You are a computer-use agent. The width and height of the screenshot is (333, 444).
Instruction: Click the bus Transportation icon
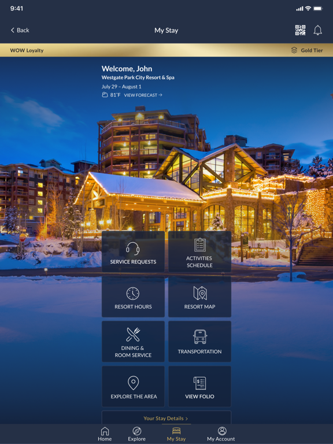click(x=200, y=337)
